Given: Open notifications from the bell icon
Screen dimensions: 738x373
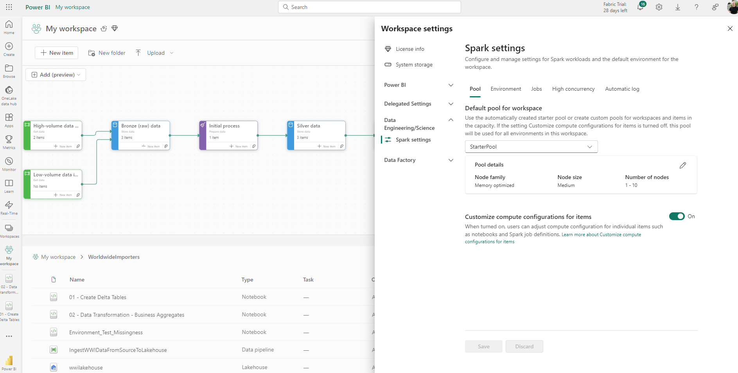Looking at the screenshot, I should [x=640, y=7].
